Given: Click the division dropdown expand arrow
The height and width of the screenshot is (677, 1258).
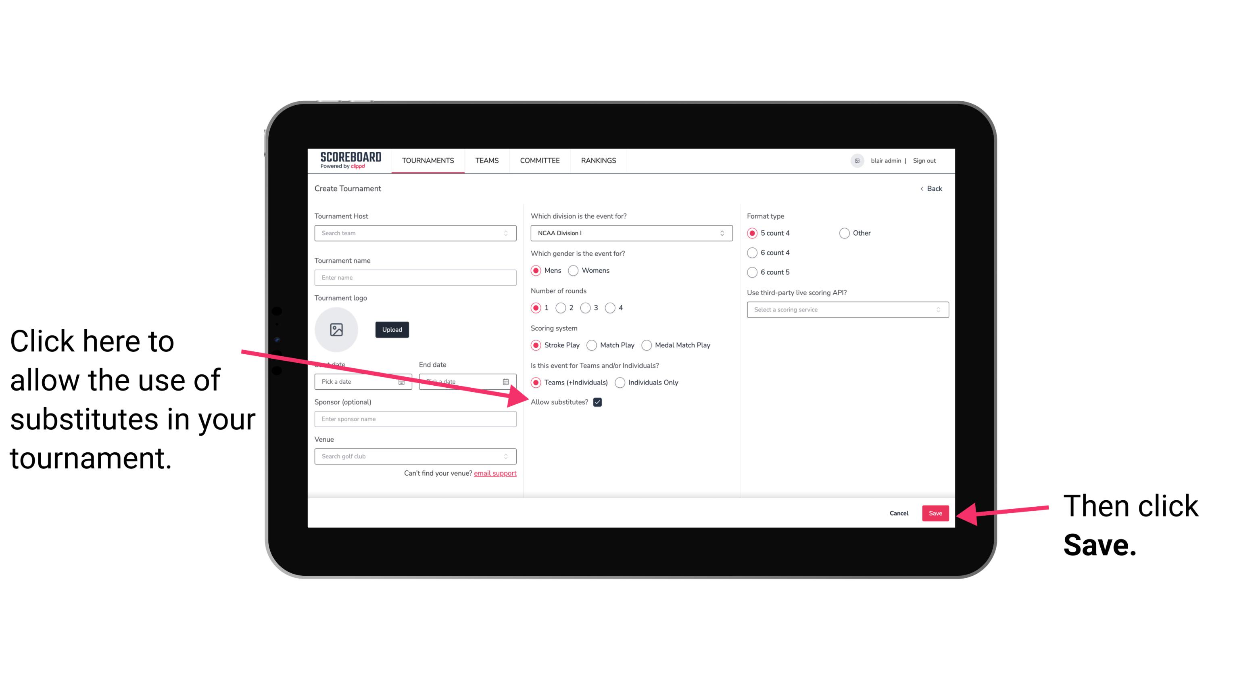Looking at the screenshot, I should click(x=723, y=234).
